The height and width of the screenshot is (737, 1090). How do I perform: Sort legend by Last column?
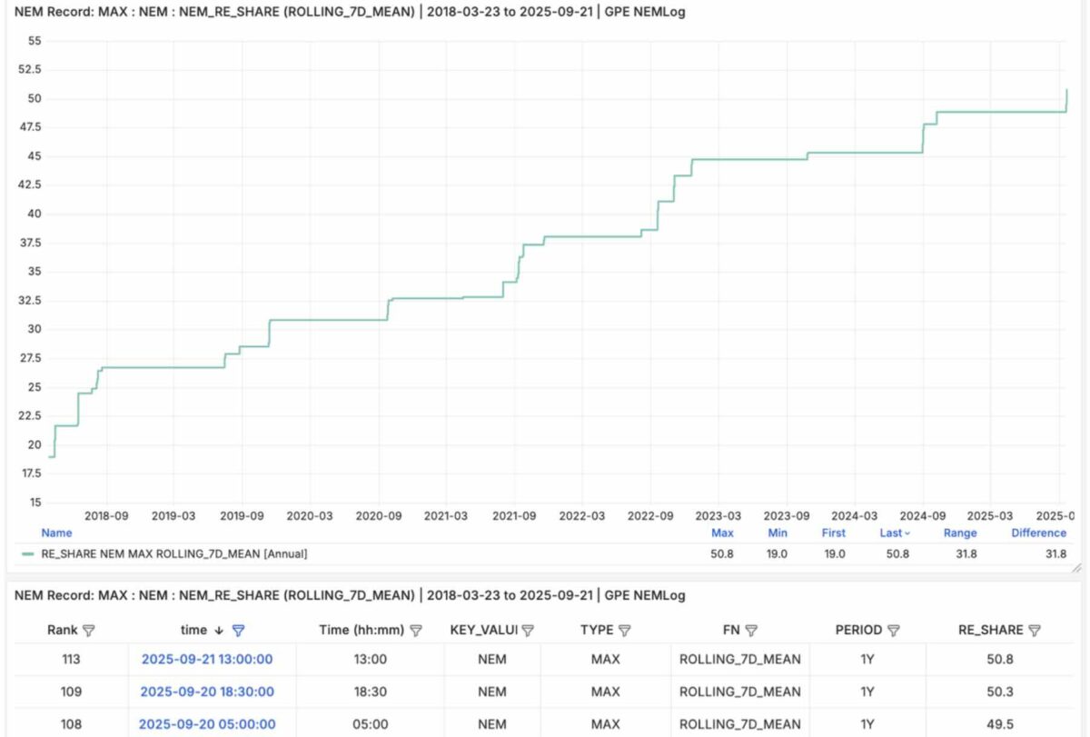895,533
